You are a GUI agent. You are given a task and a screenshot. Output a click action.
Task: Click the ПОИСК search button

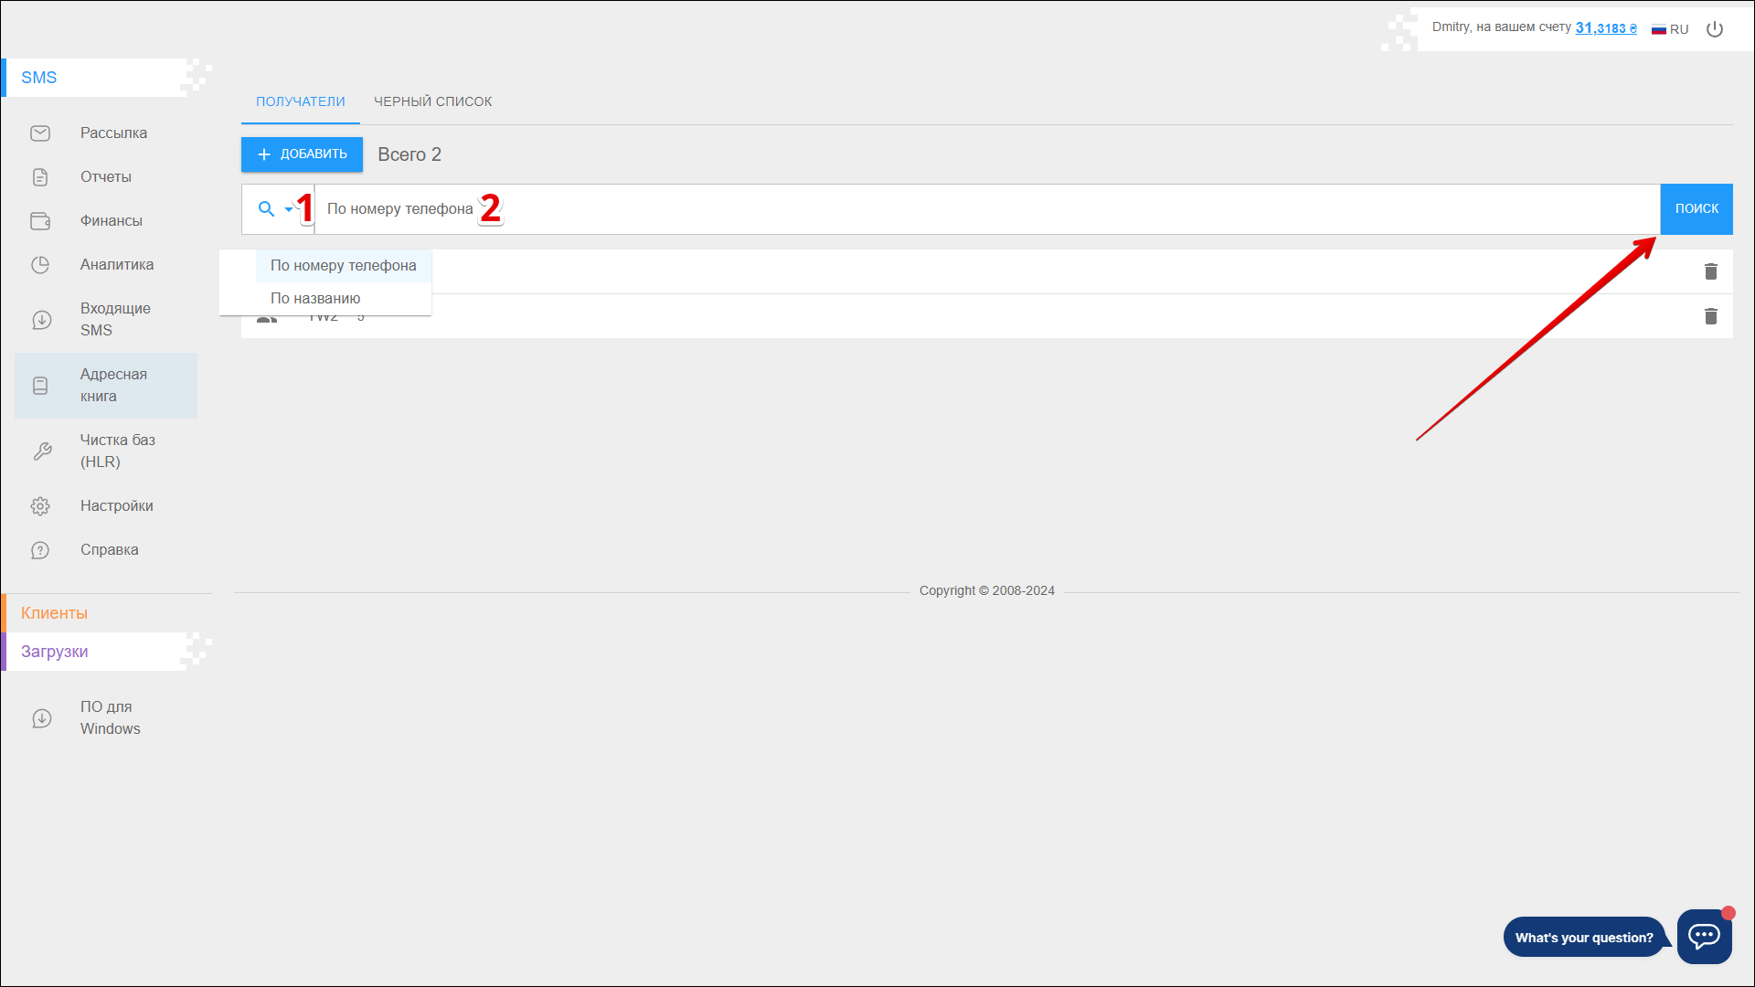point(1696,209)
